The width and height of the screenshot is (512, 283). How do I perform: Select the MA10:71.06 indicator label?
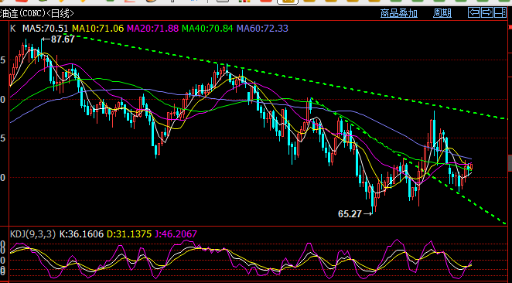(98, 29)
